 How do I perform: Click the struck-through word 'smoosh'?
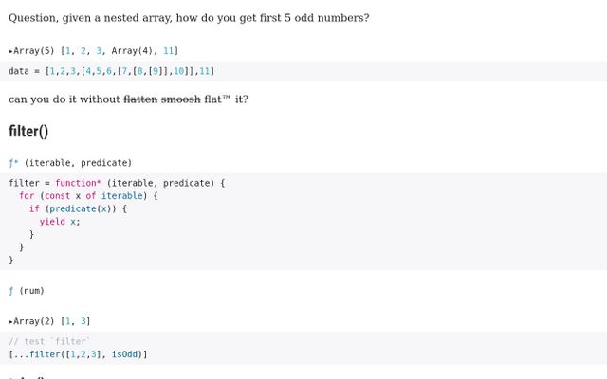point(181,99)
